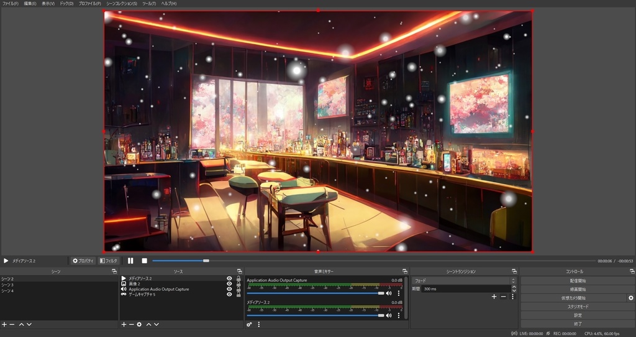Mute Application Audio Output Capture in mixer
Image resolution: width=636 pixels, height=337 pixels.
point(389,293)
